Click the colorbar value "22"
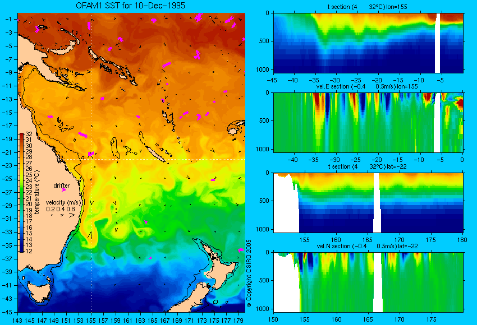 [x=29, y=192]
